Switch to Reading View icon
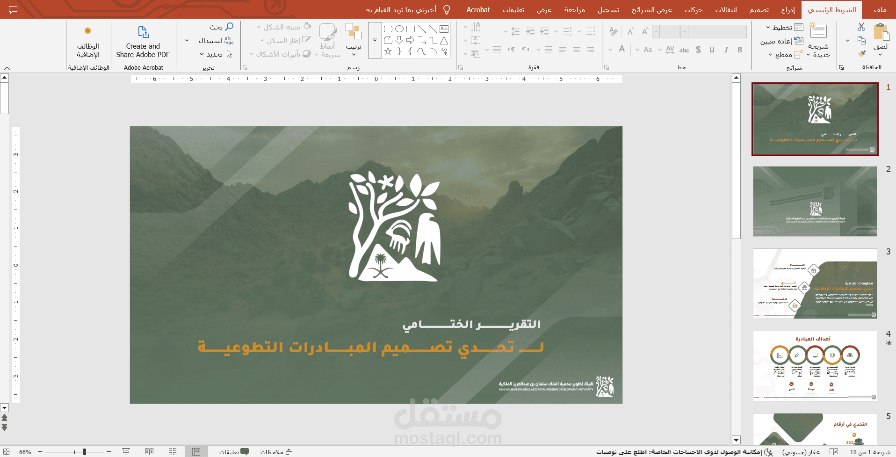This screenshot has width=896, height=457. (149, 452)
